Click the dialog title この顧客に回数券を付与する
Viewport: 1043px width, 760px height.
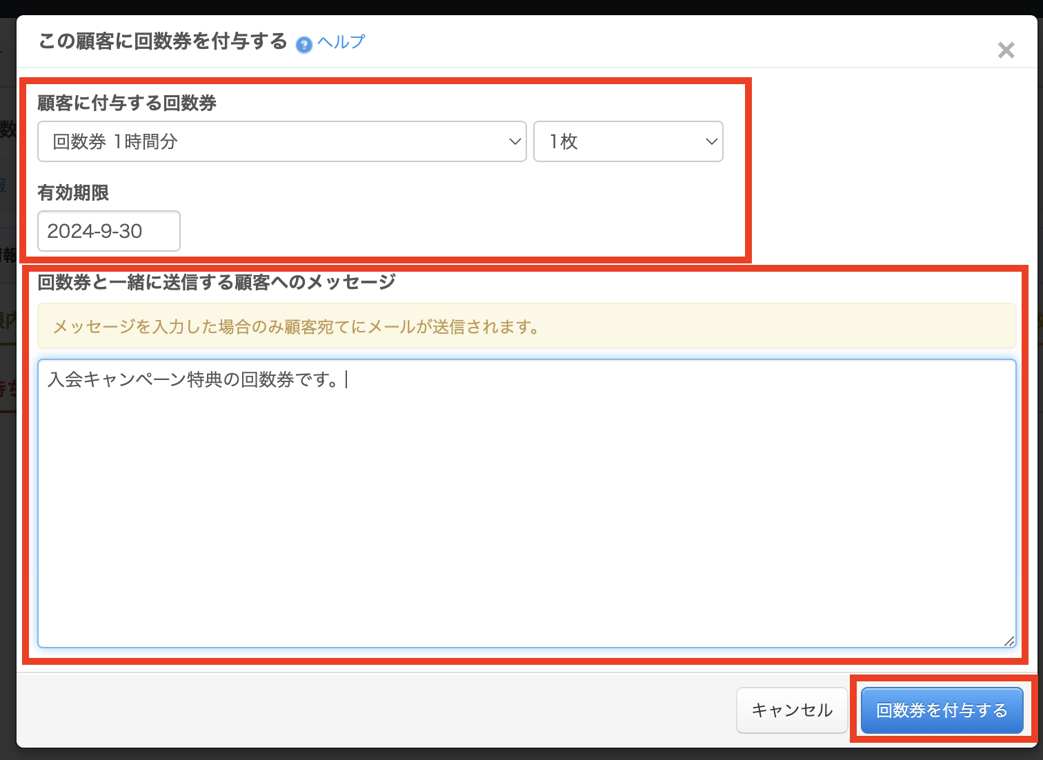click(x=163, y=41)
